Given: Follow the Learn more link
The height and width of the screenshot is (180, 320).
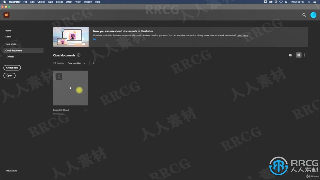Looking at the screenshot, I should [x=242, y=35].
